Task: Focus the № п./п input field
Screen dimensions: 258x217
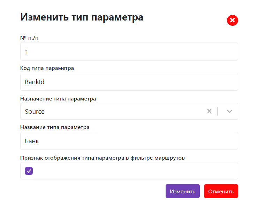Action: tap(129, 51)
